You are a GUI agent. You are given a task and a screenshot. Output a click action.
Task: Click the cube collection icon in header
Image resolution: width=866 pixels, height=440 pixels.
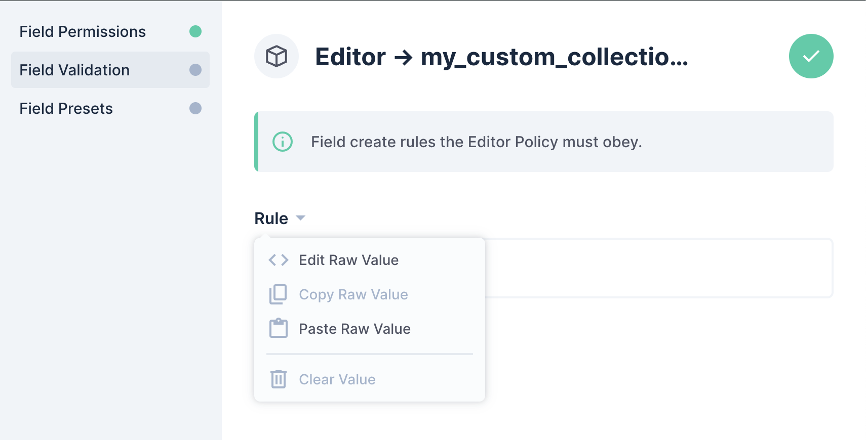(x=277, y=56)
